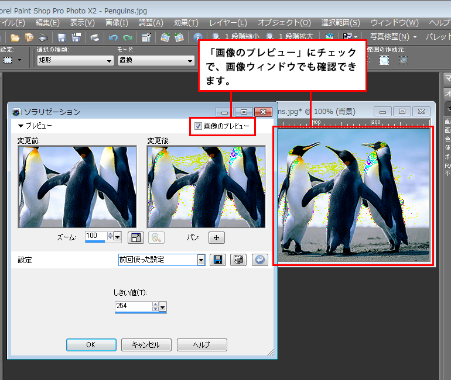451x380 pixels.
Task: Open the 写真修整(N) dropdown arrow
Action: coord(415,37)
